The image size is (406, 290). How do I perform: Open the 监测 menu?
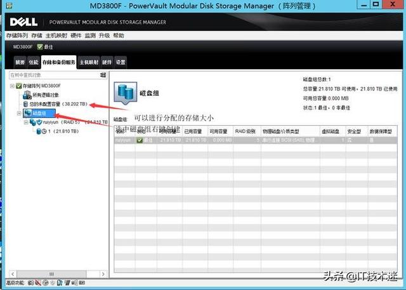(x=90, y=36)
